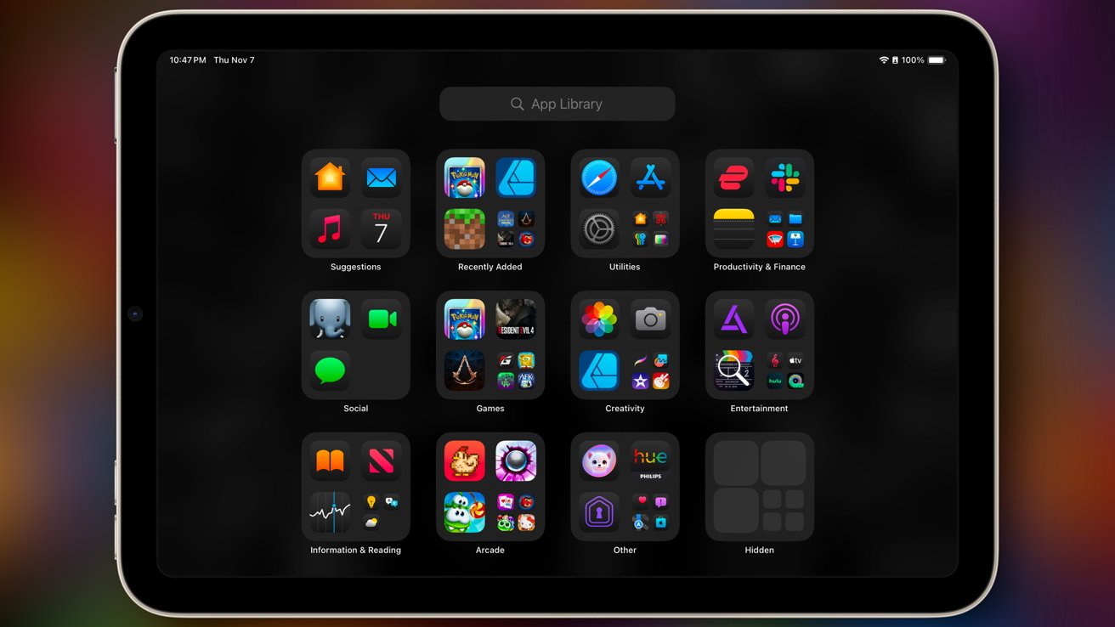This screenshot has height=627, width=1115.
Task: Expand the Information & Reading icon cluster
Action: [382, 512]
